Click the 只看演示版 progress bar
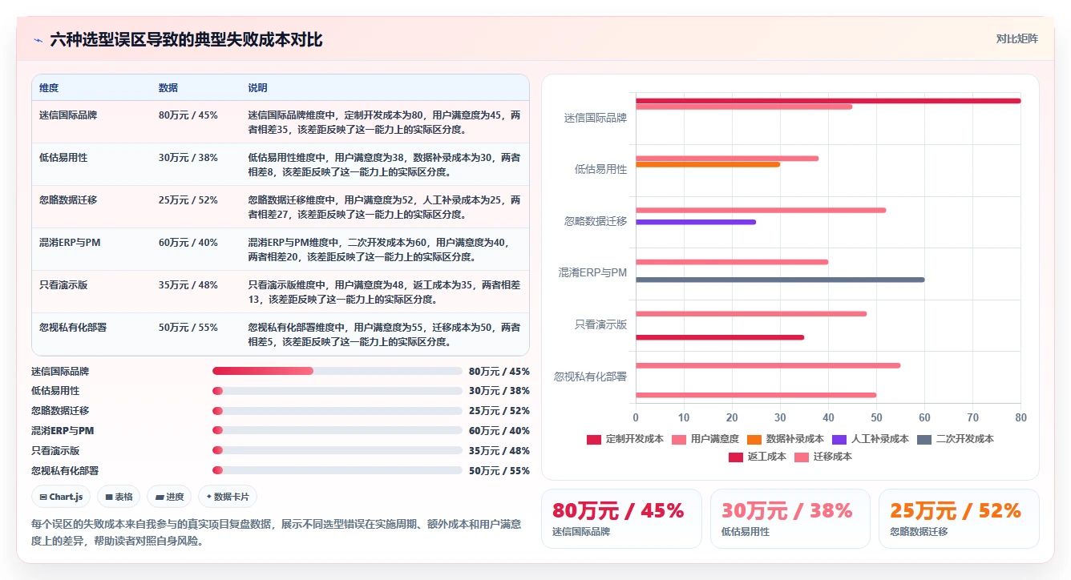1071x580 pixels. (x=337, y=451)
